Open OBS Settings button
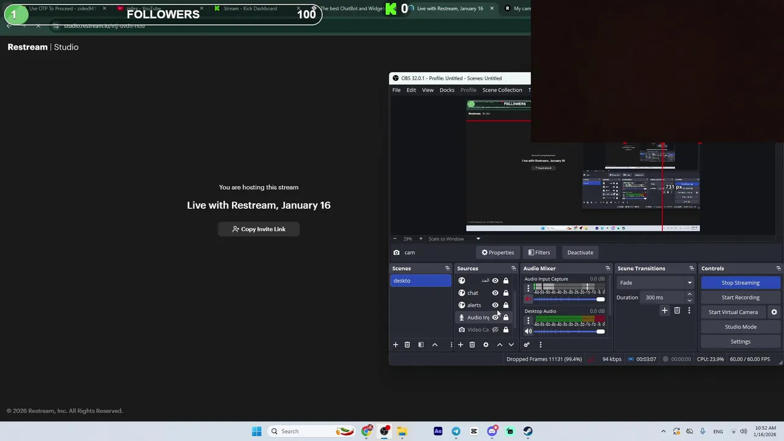Screen dimensions: 784x441 pyautogui.click(x=741, y=342)
